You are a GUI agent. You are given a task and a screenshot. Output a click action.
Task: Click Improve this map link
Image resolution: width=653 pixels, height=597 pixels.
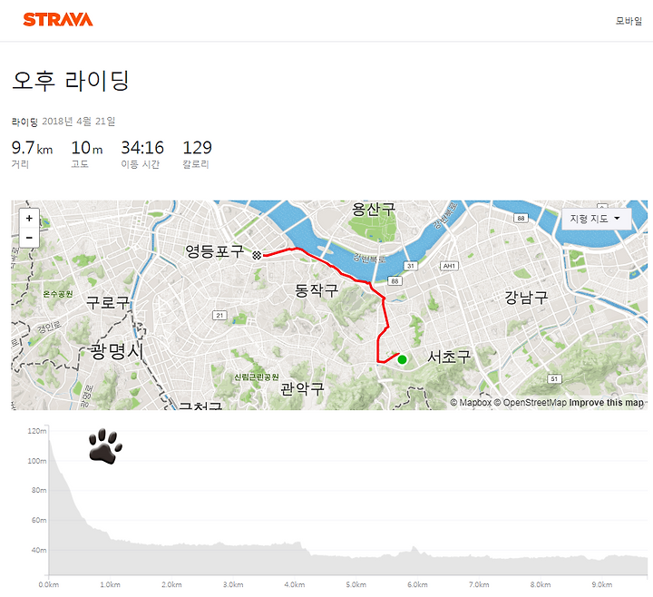coord(607,403)
